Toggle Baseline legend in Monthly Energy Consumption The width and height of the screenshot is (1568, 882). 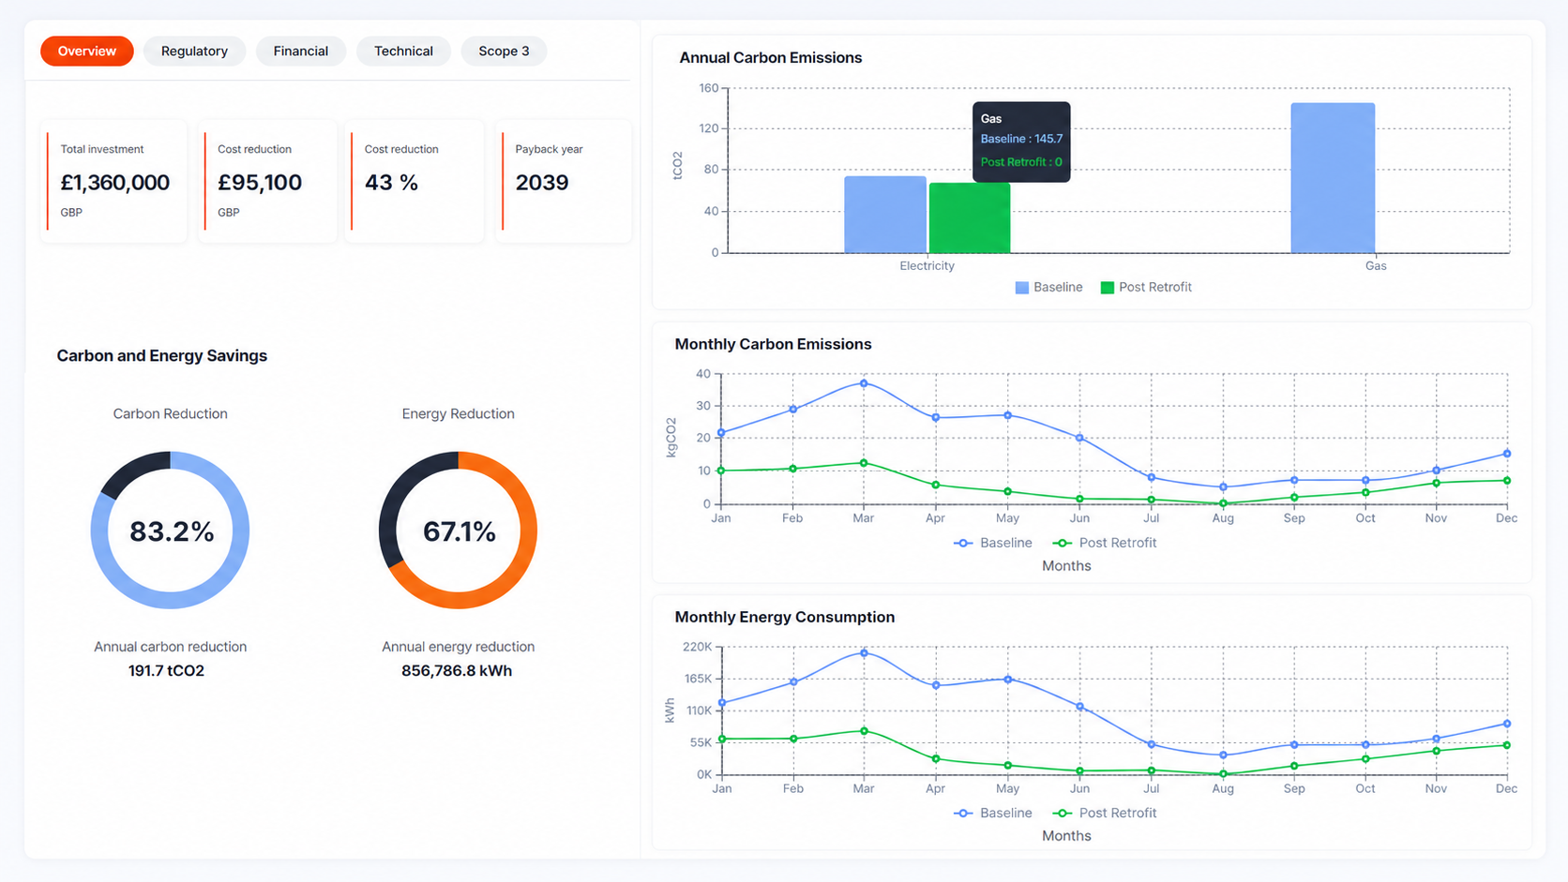[993, 813]
